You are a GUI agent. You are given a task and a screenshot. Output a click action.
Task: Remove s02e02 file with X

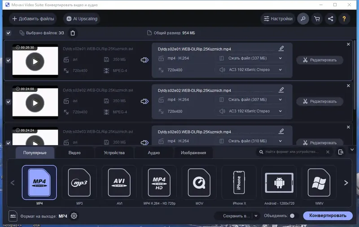tap(348, 86)
